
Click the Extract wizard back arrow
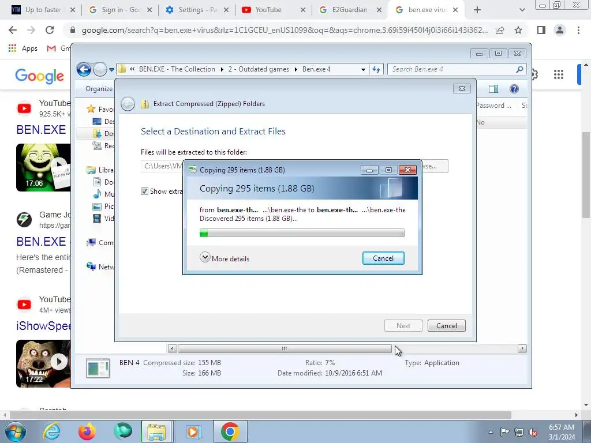pyautogui.click(x=128, y=104)
